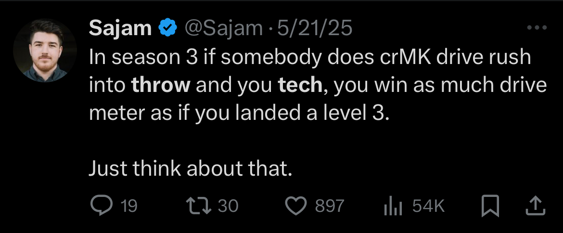The height and width of the screenshot is (233, 563).
Task: Open the three-dot more options menu
Action: 537,28
